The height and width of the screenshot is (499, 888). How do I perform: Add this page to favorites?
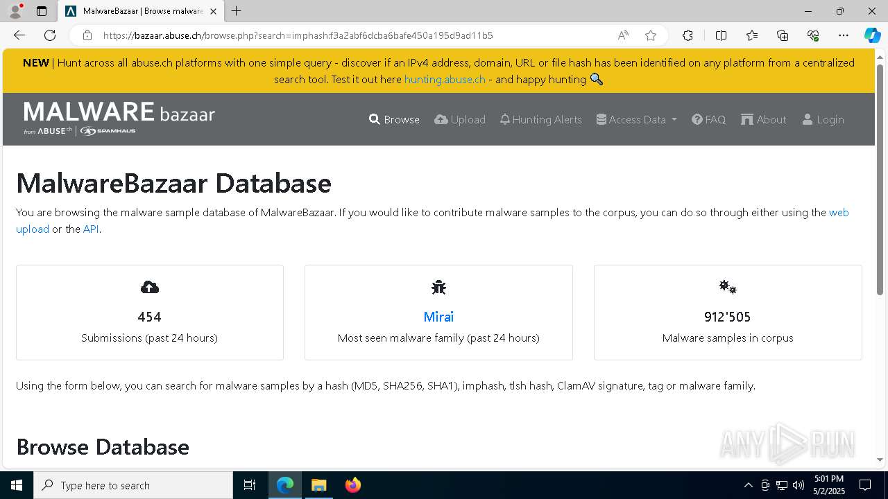pyautogui.click(x=650, y=35)
